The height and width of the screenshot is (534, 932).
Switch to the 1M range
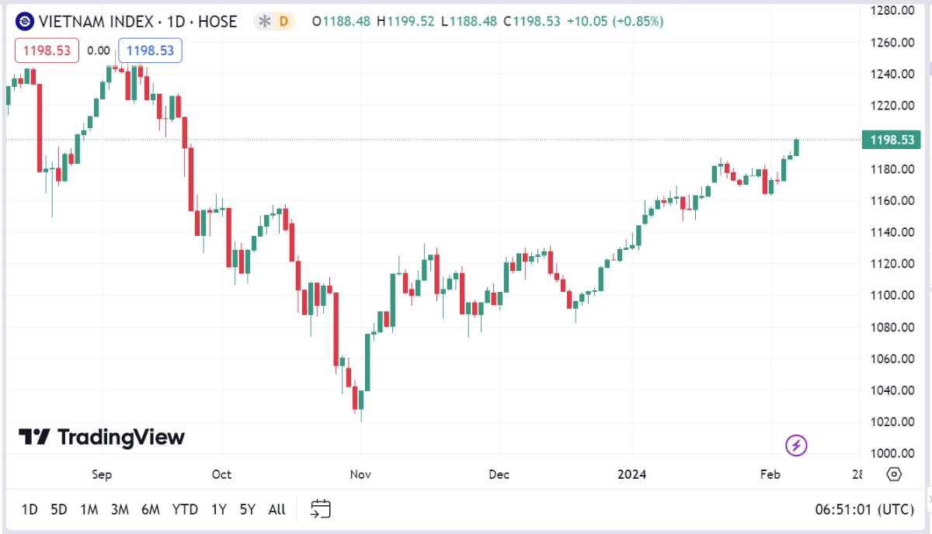[89, 510]
